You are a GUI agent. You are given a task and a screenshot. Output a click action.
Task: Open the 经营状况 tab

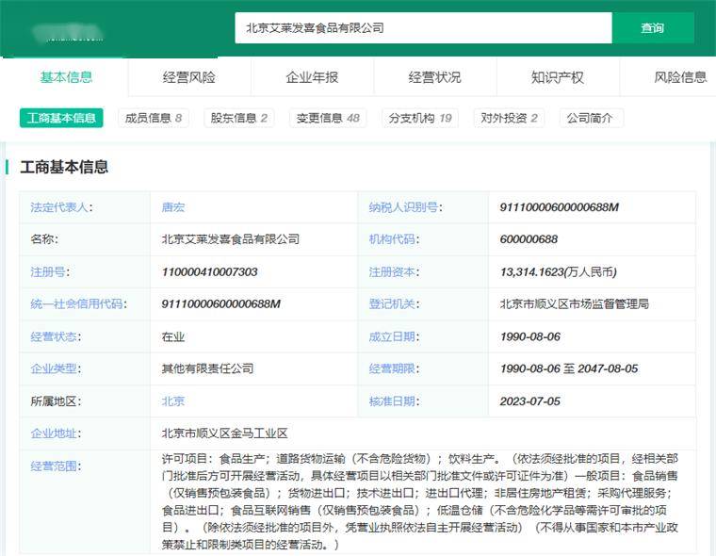point(434,77)
